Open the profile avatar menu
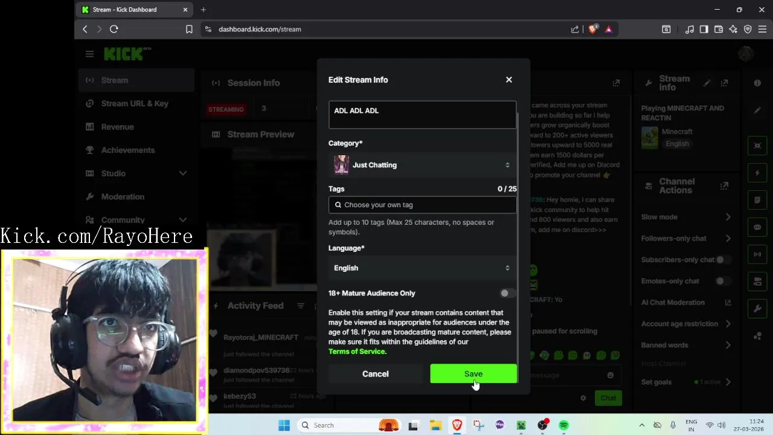Viewport: 773px width, 435px height. point(746,54)
